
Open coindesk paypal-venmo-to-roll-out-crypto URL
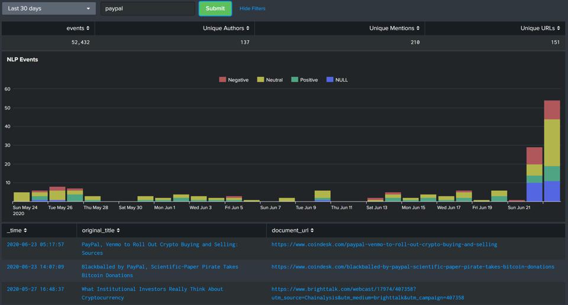pos(385,245)
